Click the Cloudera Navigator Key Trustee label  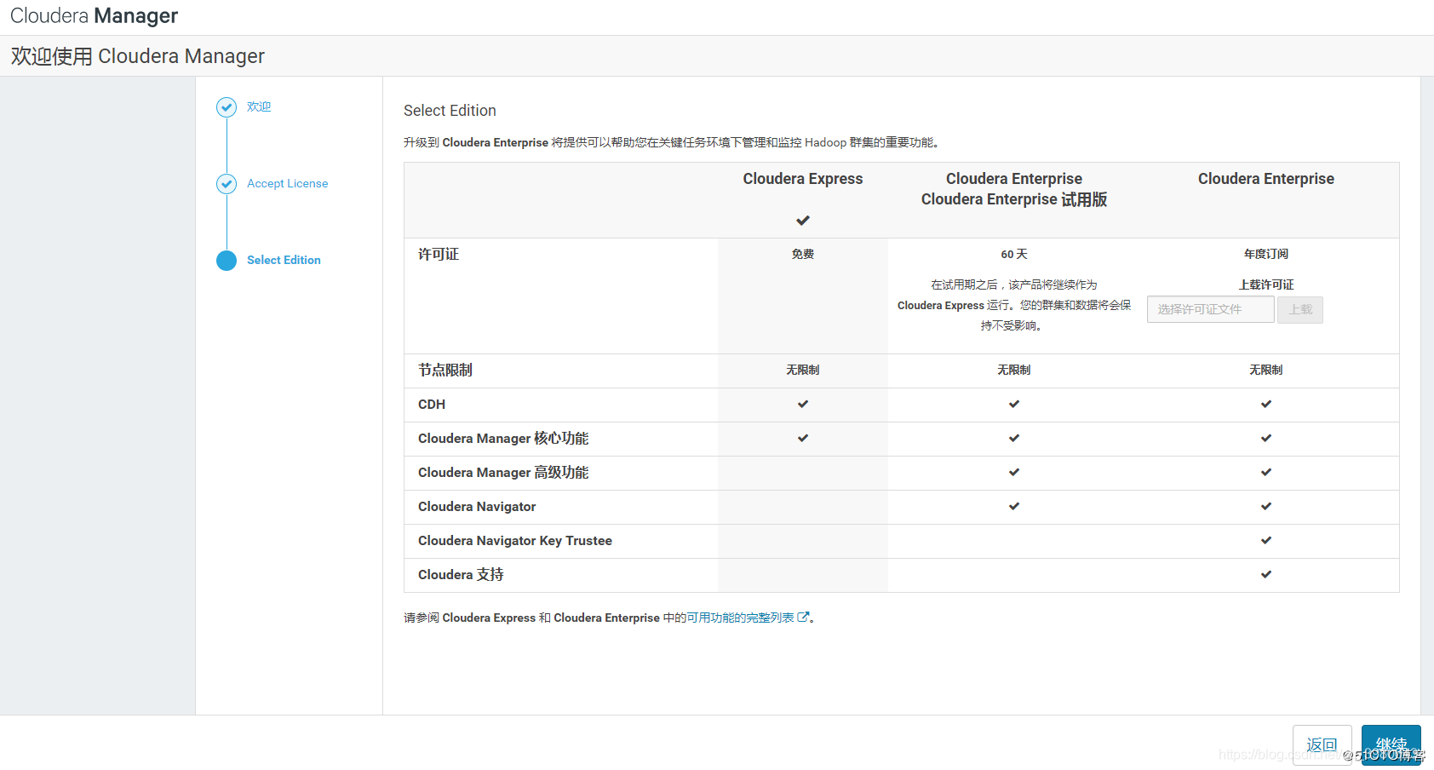pos(515,540)
